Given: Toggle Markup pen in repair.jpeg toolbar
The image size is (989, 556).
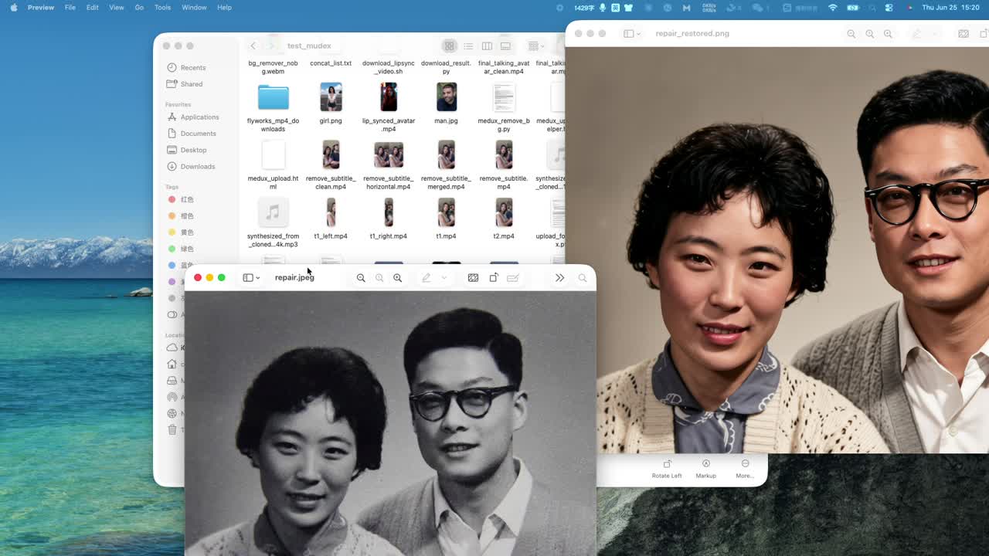Looking at the screenshot, I should point(426,277).
